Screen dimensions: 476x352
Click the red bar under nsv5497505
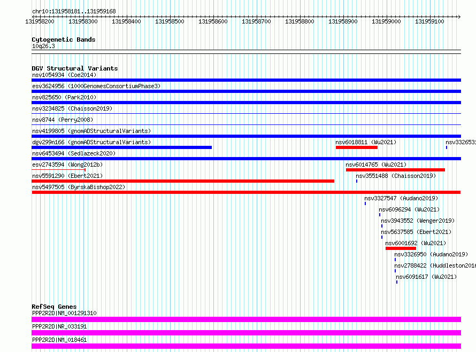(x=246, y=192)
